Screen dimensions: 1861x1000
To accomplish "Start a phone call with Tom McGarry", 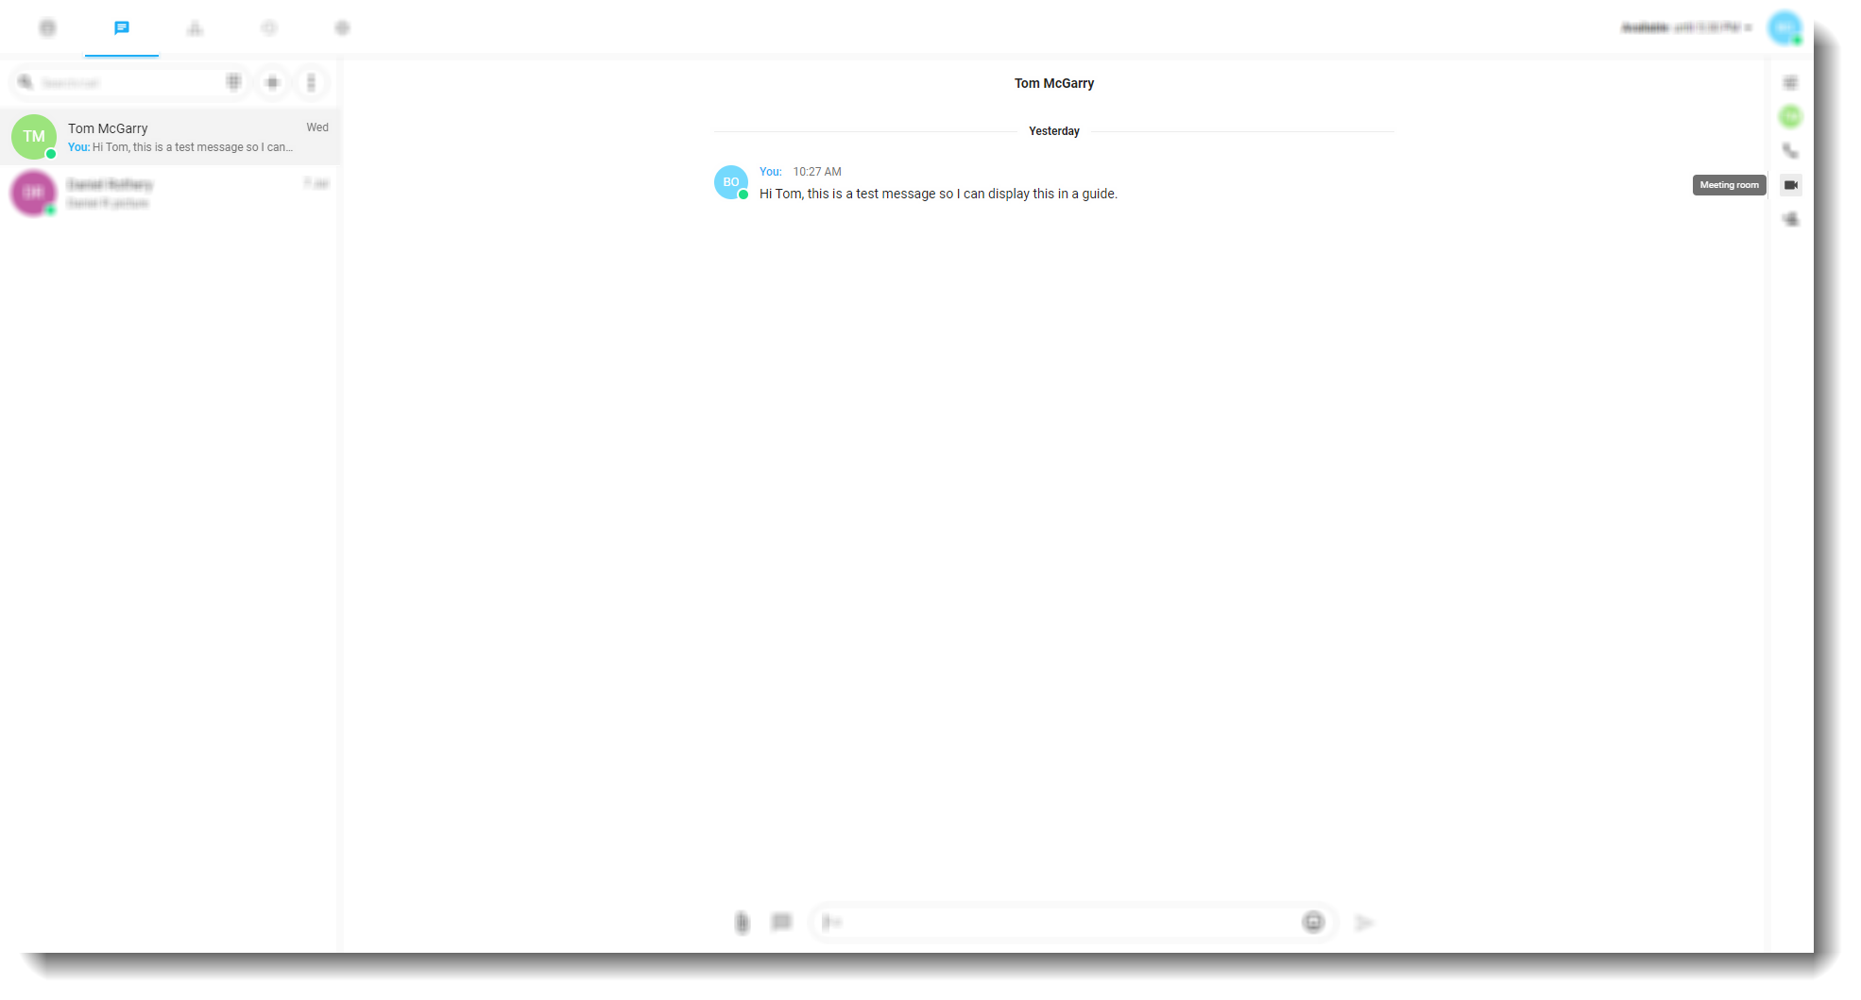I will [1790, 151].
